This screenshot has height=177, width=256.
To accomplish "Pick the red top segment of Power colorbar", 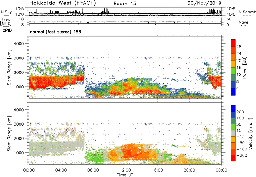I will tap(233, 43).
